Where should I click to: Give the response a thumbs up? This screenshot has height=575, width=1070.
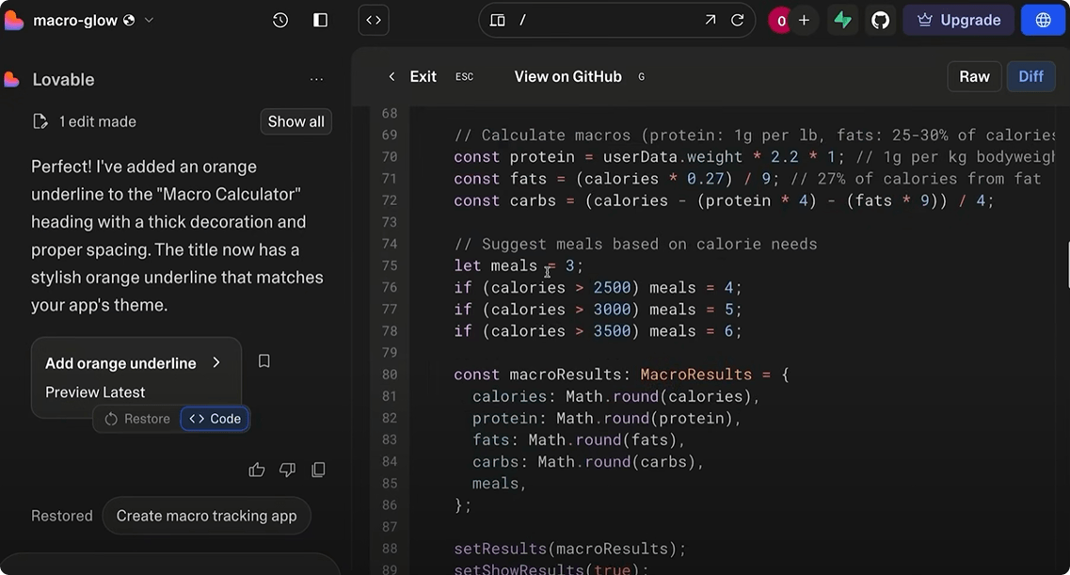pyautogui.click(x=257, y=470)
